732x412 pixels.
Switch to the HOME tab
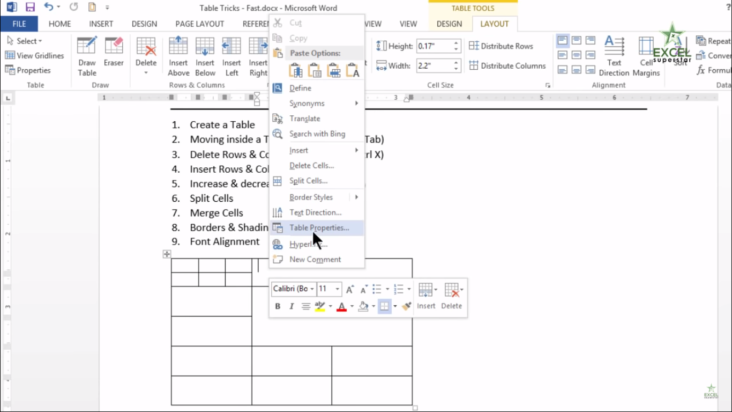(59, 24)
